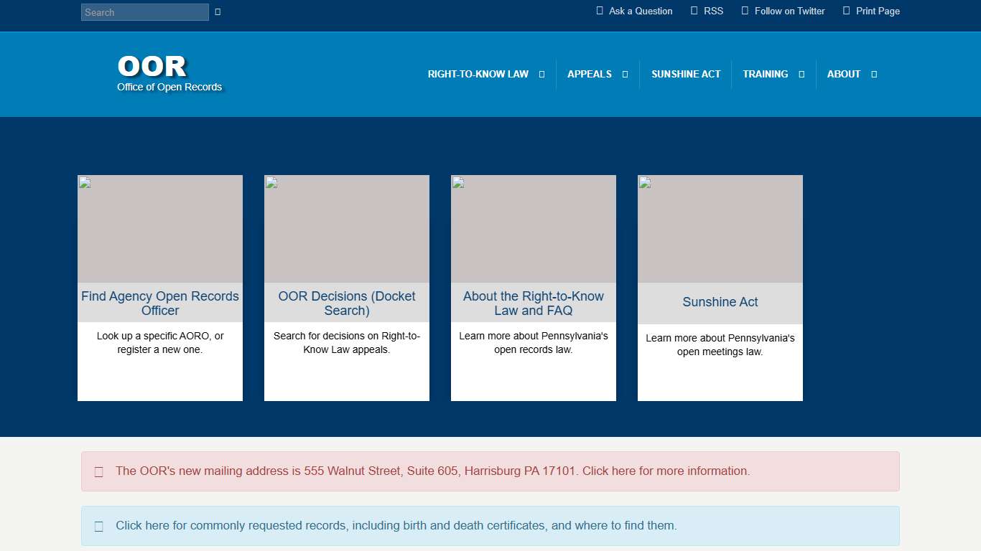This screenshot has height=551, width=981.
Task: Click the Sunshine Act card thumbnail image
Action: click(720, 229)
